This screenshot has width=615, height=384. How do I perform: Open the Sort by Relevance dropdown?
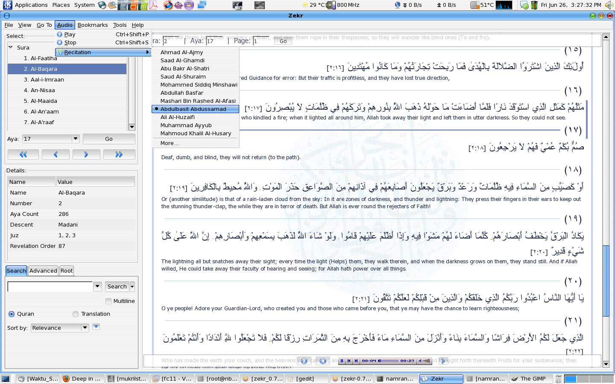(85, 328)
